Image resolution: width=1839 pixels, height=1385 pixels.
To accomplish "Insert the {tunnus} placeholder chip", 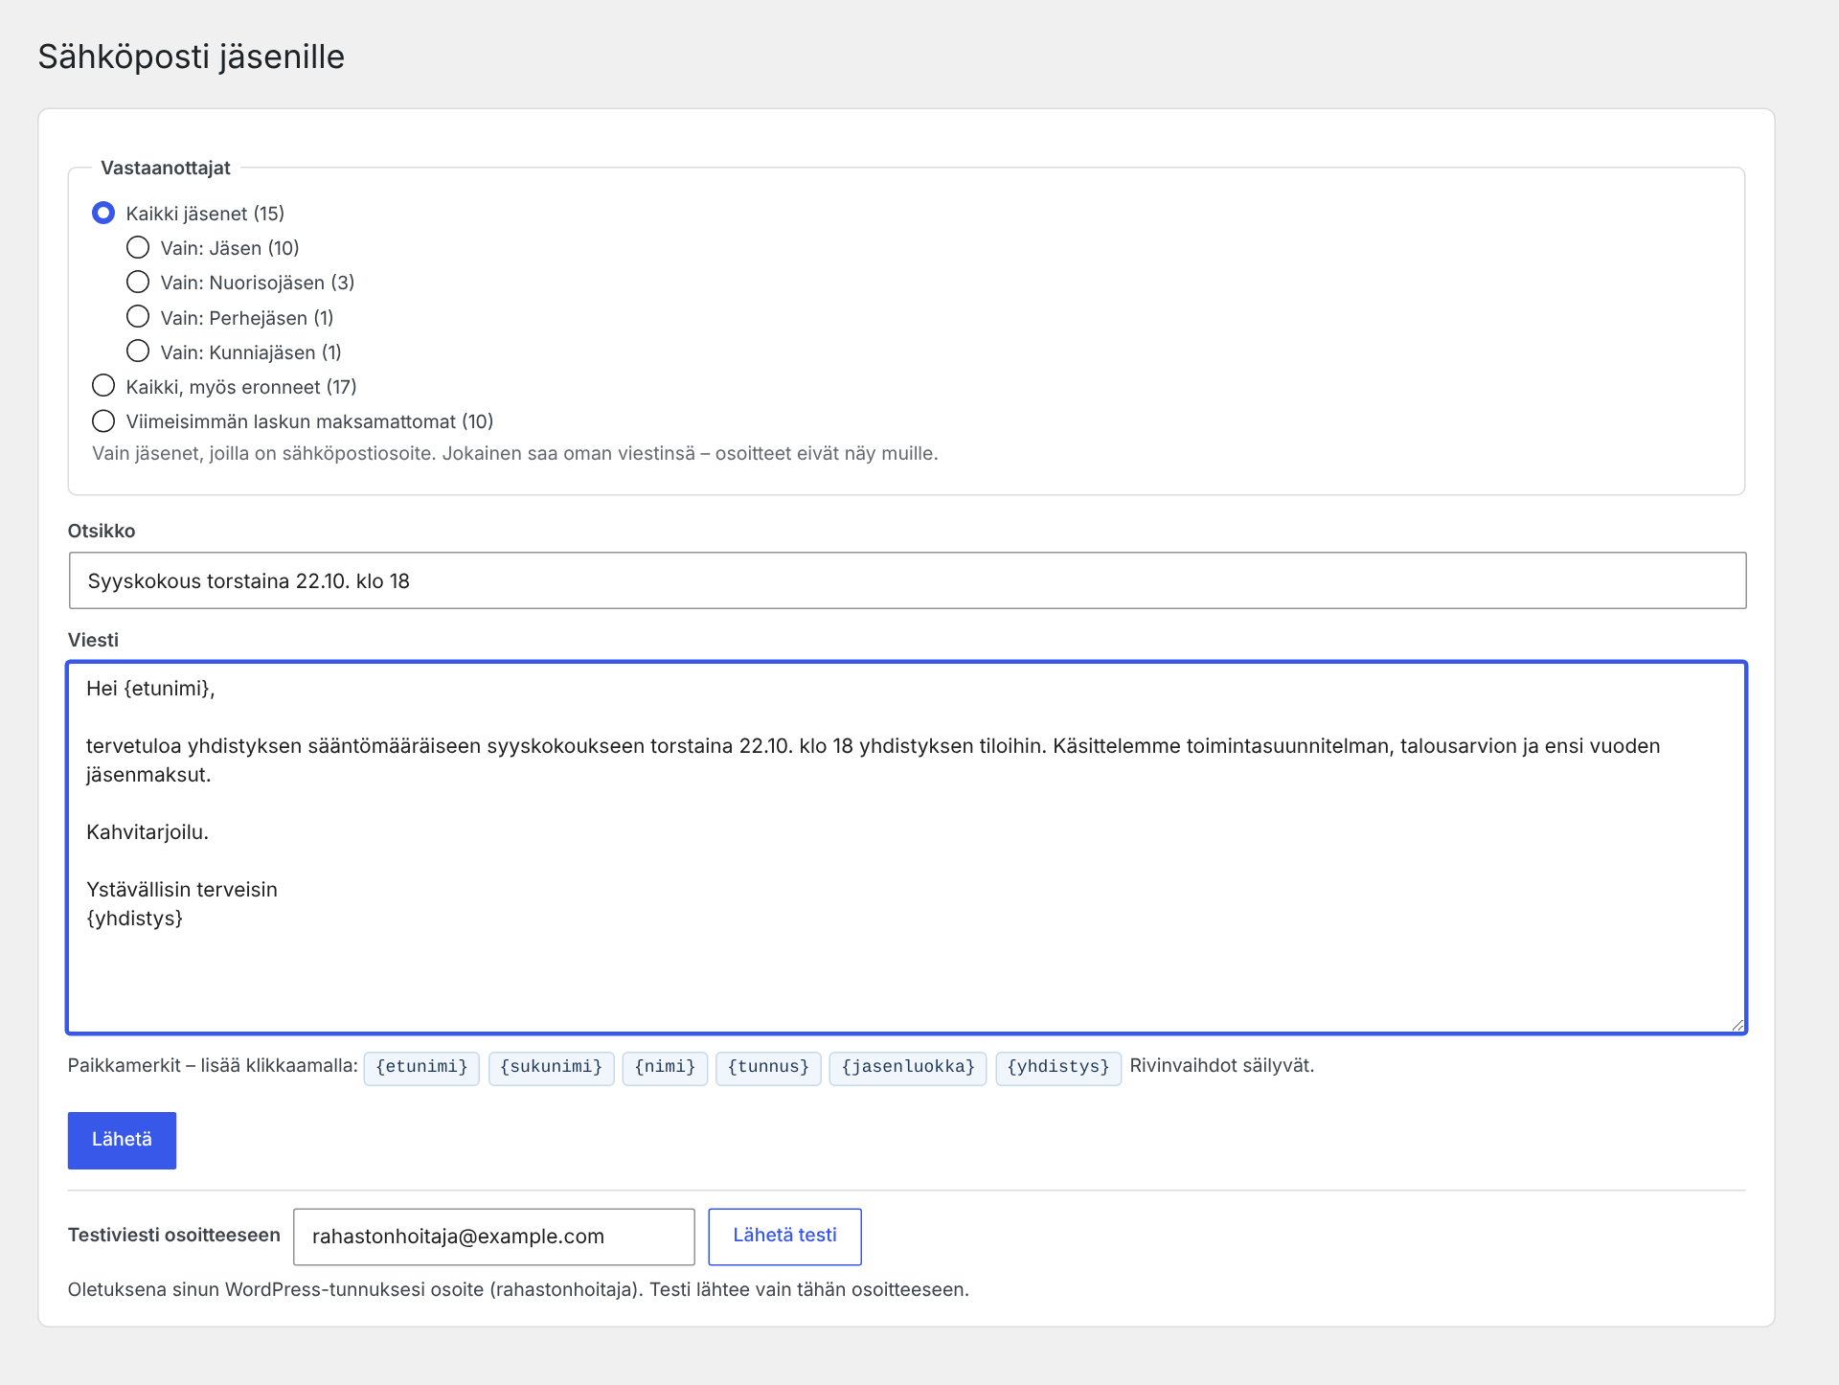I will tap(768, 1067).
